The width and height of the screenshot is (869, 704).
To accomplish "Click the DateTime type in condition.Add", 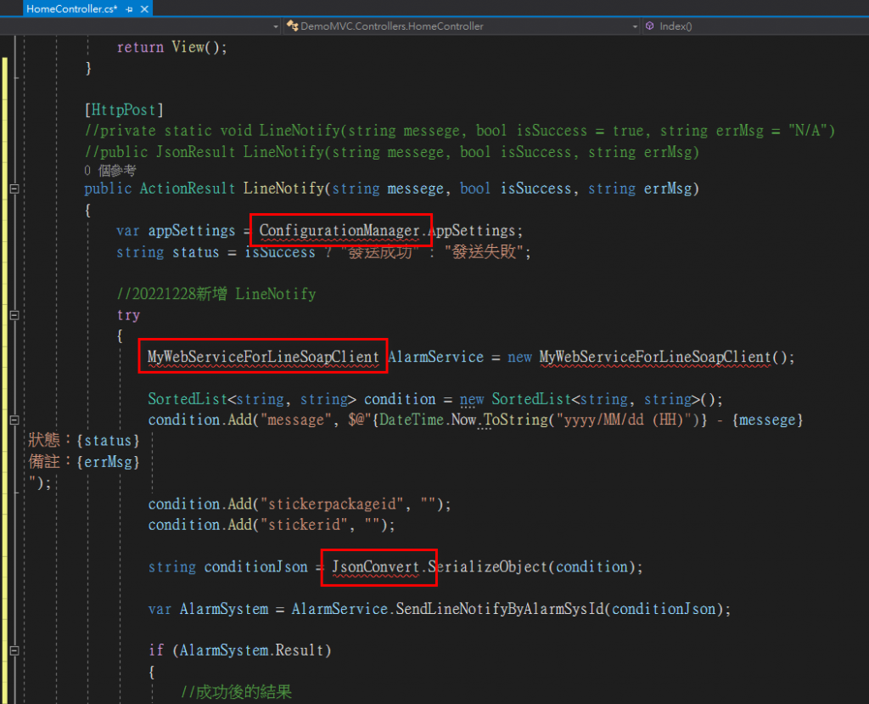I will [412, 420].
